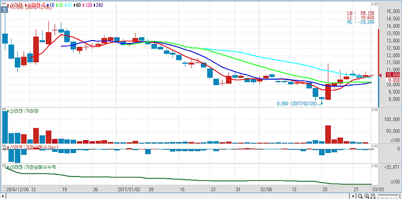The width and height of the screenshot is (402, 199).
Task: Click the 신라젠:거래량 indicator label
Action: click(24, 111)
